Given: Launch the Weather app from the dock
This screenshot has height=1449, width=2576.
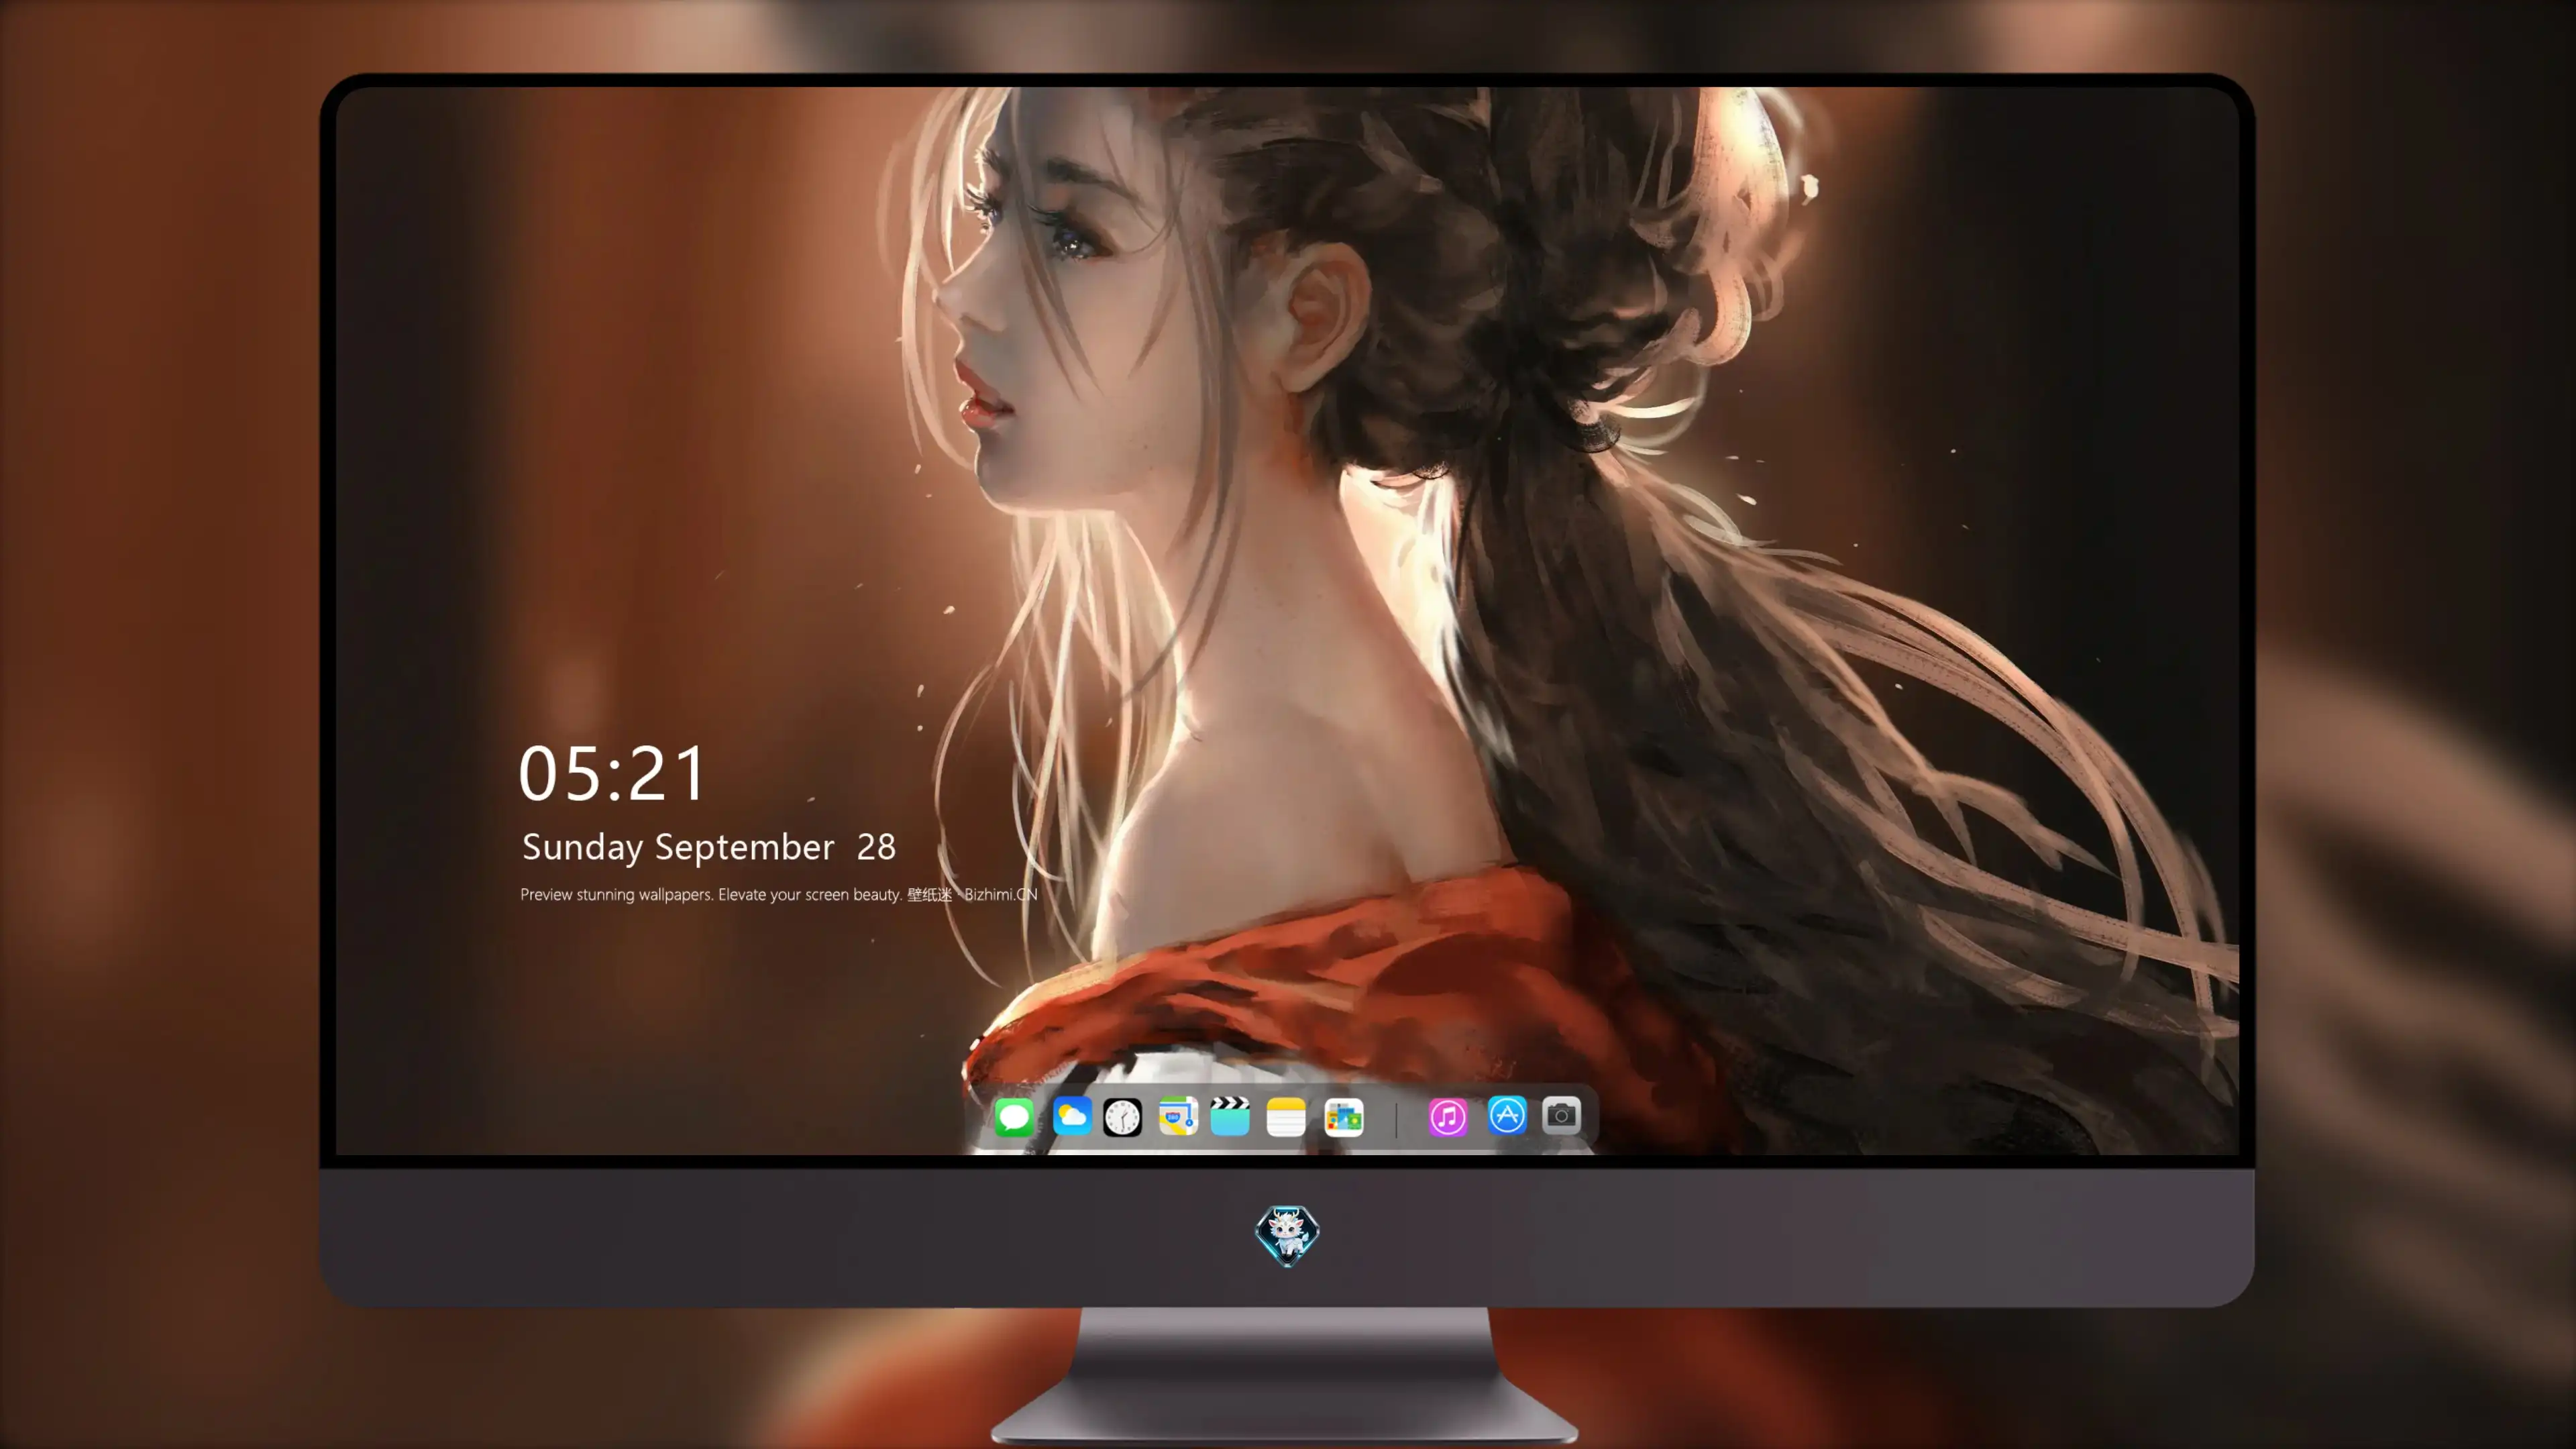Looking at the screenshot, I should pyautogui.click(x=1071, y=1116).
